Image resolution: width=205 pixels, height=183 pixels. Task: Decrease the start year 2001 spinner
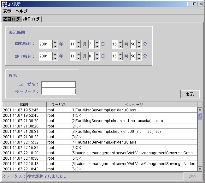pos(55,46)
